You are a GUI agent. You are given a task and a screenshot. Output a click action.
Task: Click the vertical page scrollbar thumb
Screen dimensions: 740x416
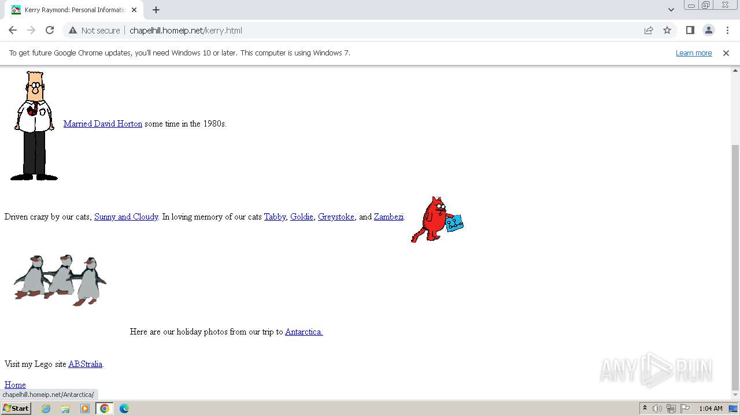click(735, 267)
